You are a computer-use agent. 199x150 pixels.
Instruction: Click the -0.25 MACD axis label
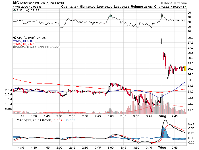(191, 143)
